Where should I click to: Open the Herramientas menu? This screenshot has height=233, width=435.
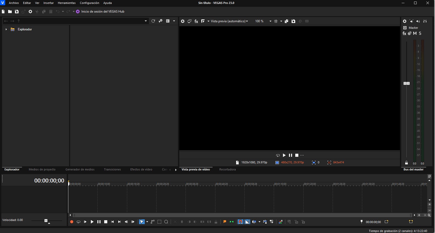pyautogui.click(x=66, y=3)
